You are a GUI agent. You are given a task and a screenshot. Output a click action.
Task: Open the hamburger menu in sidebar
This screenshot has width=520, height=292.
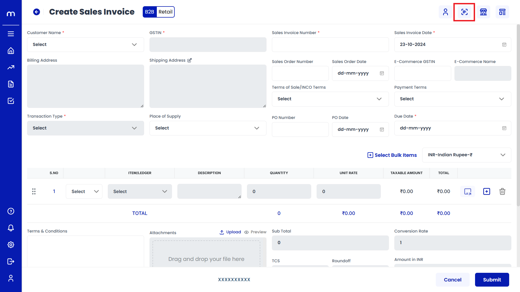click(11, 34)
